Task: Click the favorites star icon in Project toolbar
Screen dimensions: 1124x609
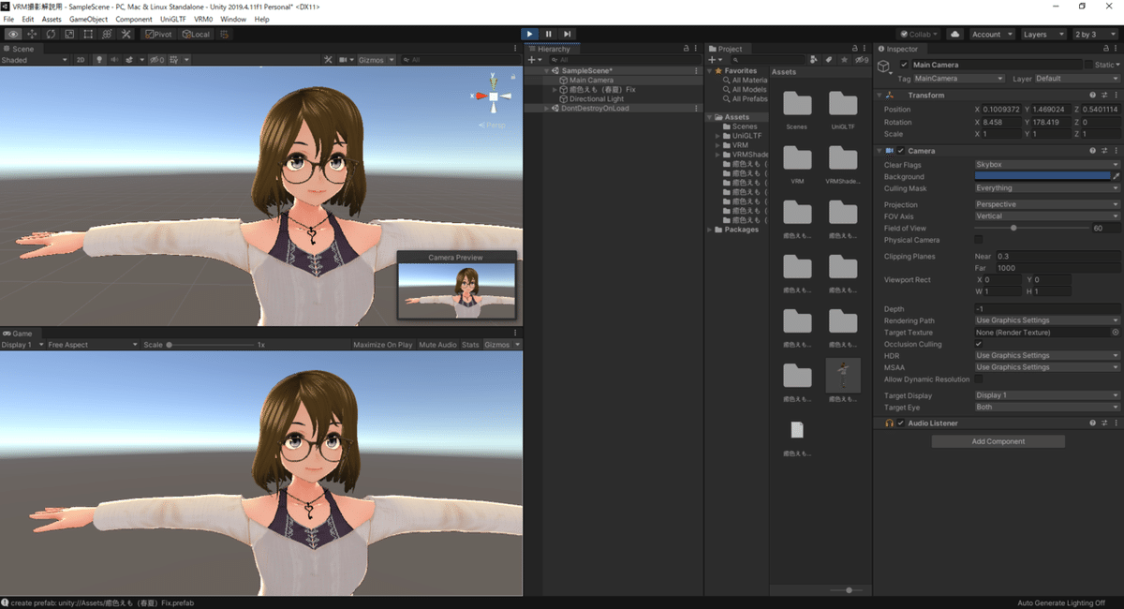Action: (844, 60)
